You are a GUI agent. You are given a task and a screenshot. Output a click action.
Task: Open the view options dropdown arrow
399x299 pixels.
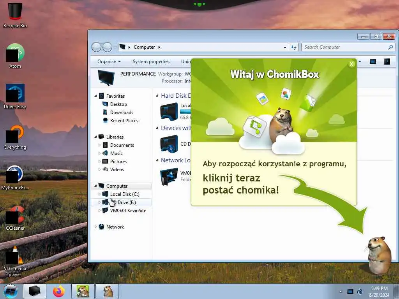[x=360, y=62]
